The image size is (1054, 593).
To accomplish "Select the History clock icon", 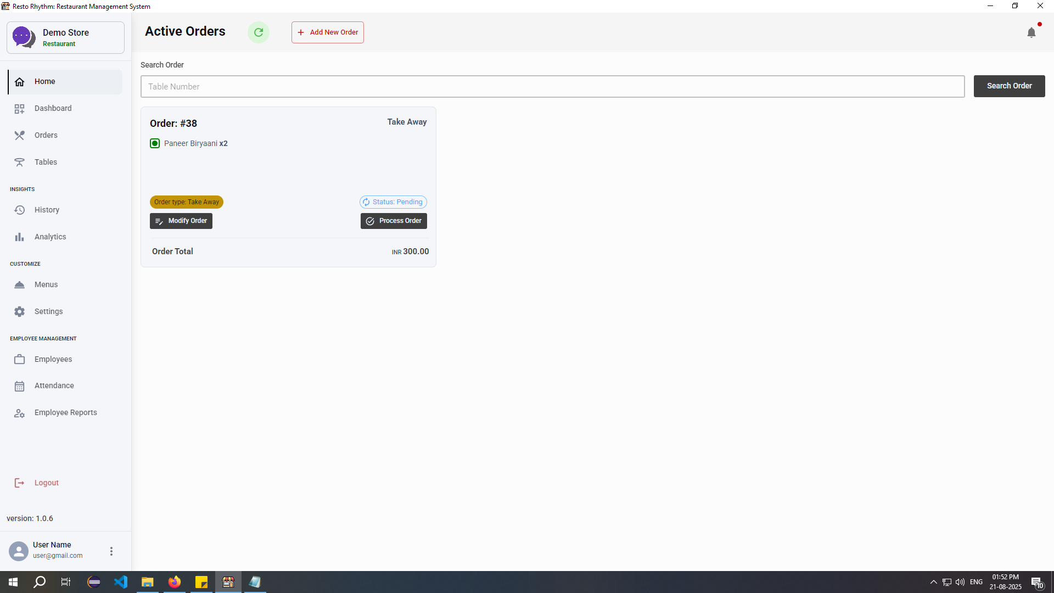I will pyautogui.click(x=20, y=210).
